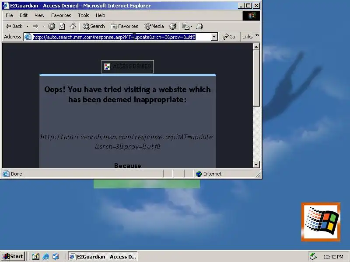Expand the Mail button dropdown arrow
This screenshot has height=262, width=350.
[x=191, y=27]
